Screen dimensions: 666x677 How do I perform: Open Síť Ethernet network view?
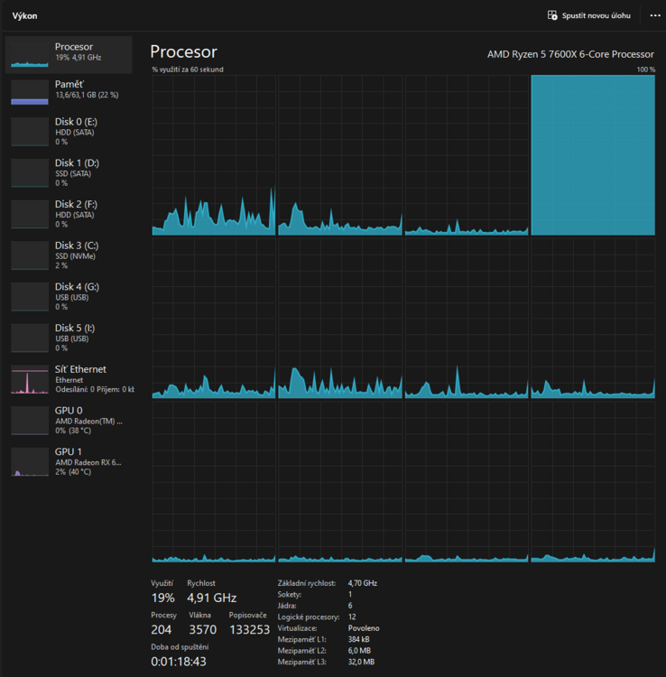click(69, 379)
